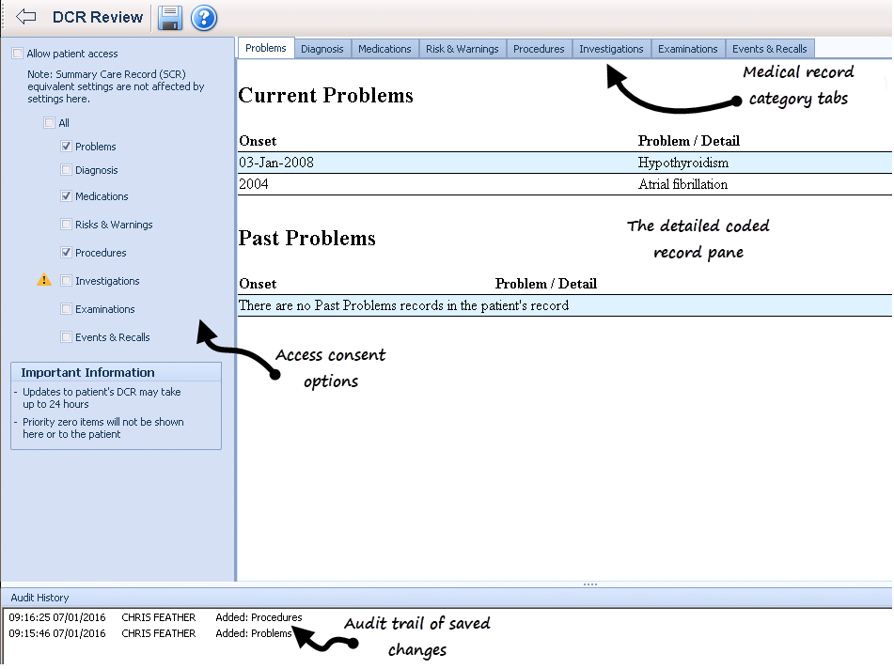Click the save floppy disk icon
This screenshot has height=669, width=894.
169,17
